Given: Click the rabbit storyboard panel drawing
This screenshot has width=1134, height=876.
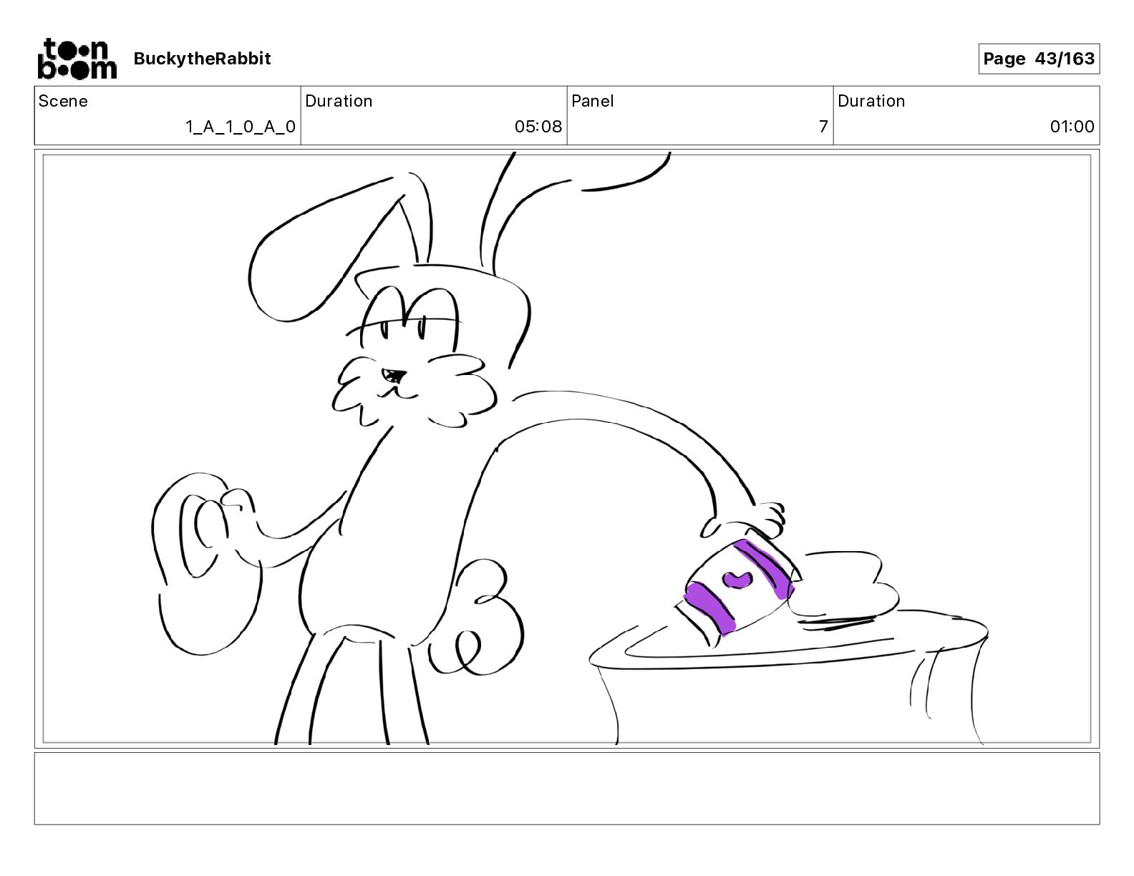Looking at the screenshot, I should point(567,449).
